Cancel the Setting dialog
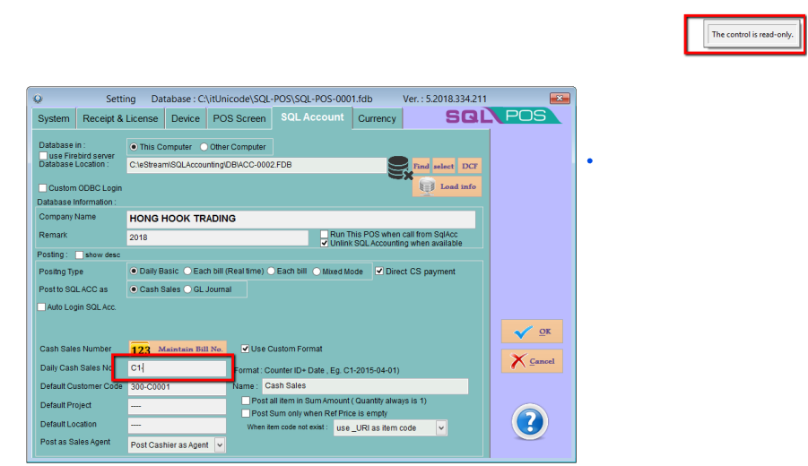The width and height of the screenshot is (808, 466). (x=532, y=361)
